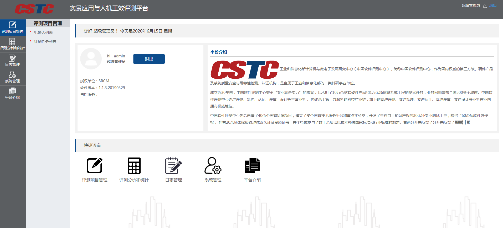This screenshot has height=228, width=503.
Task: Click the 超级管理员 username in the header
Action: click(x=471, y=5)
